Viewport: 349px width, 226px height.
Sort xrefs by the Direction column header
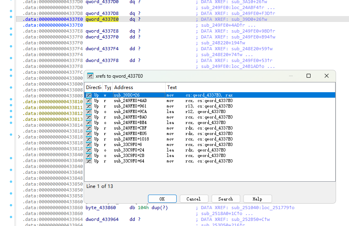(93, 87)
